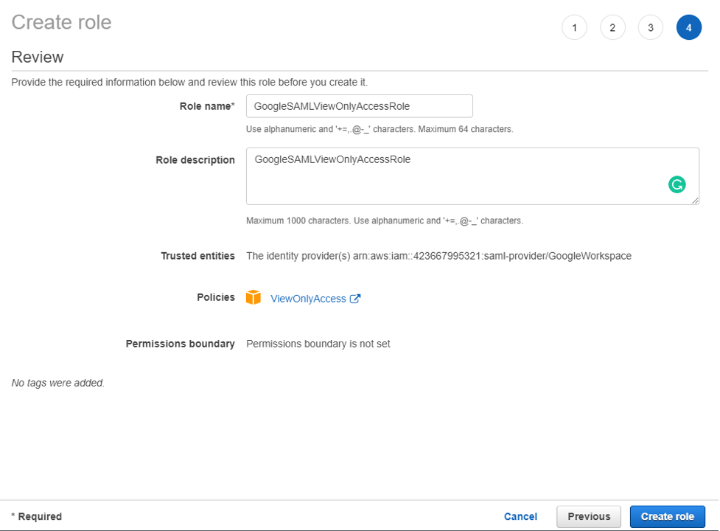Viewport: 720px width, 531px height.
Task: Return to step 3 of role creation
Action: pyautogui.click(x=651, y=27)
